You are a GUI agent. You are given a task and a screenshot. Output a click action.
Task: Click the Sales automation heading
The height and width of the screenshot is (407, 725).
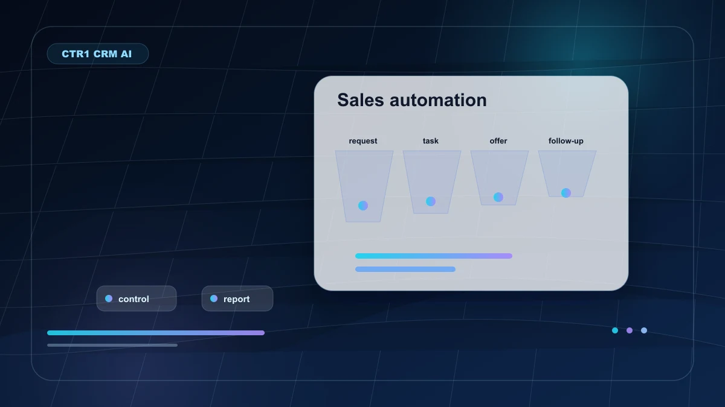[x=412, y=100]
